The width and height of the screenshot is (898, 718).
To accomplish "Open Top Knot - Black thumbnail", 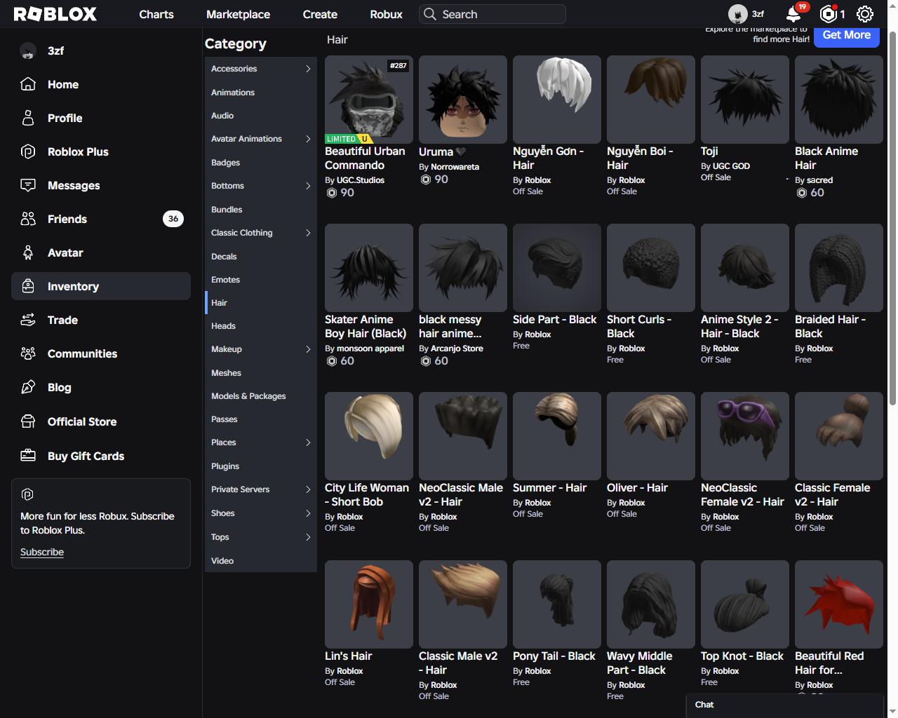I will 745,604.
